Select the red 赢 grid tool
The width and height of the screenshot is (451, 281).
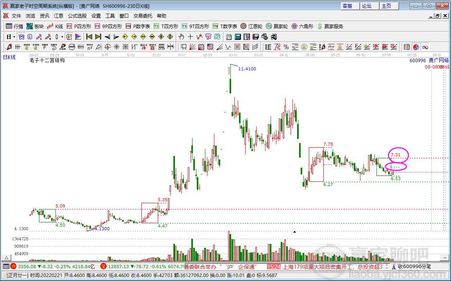coord(152,47)
